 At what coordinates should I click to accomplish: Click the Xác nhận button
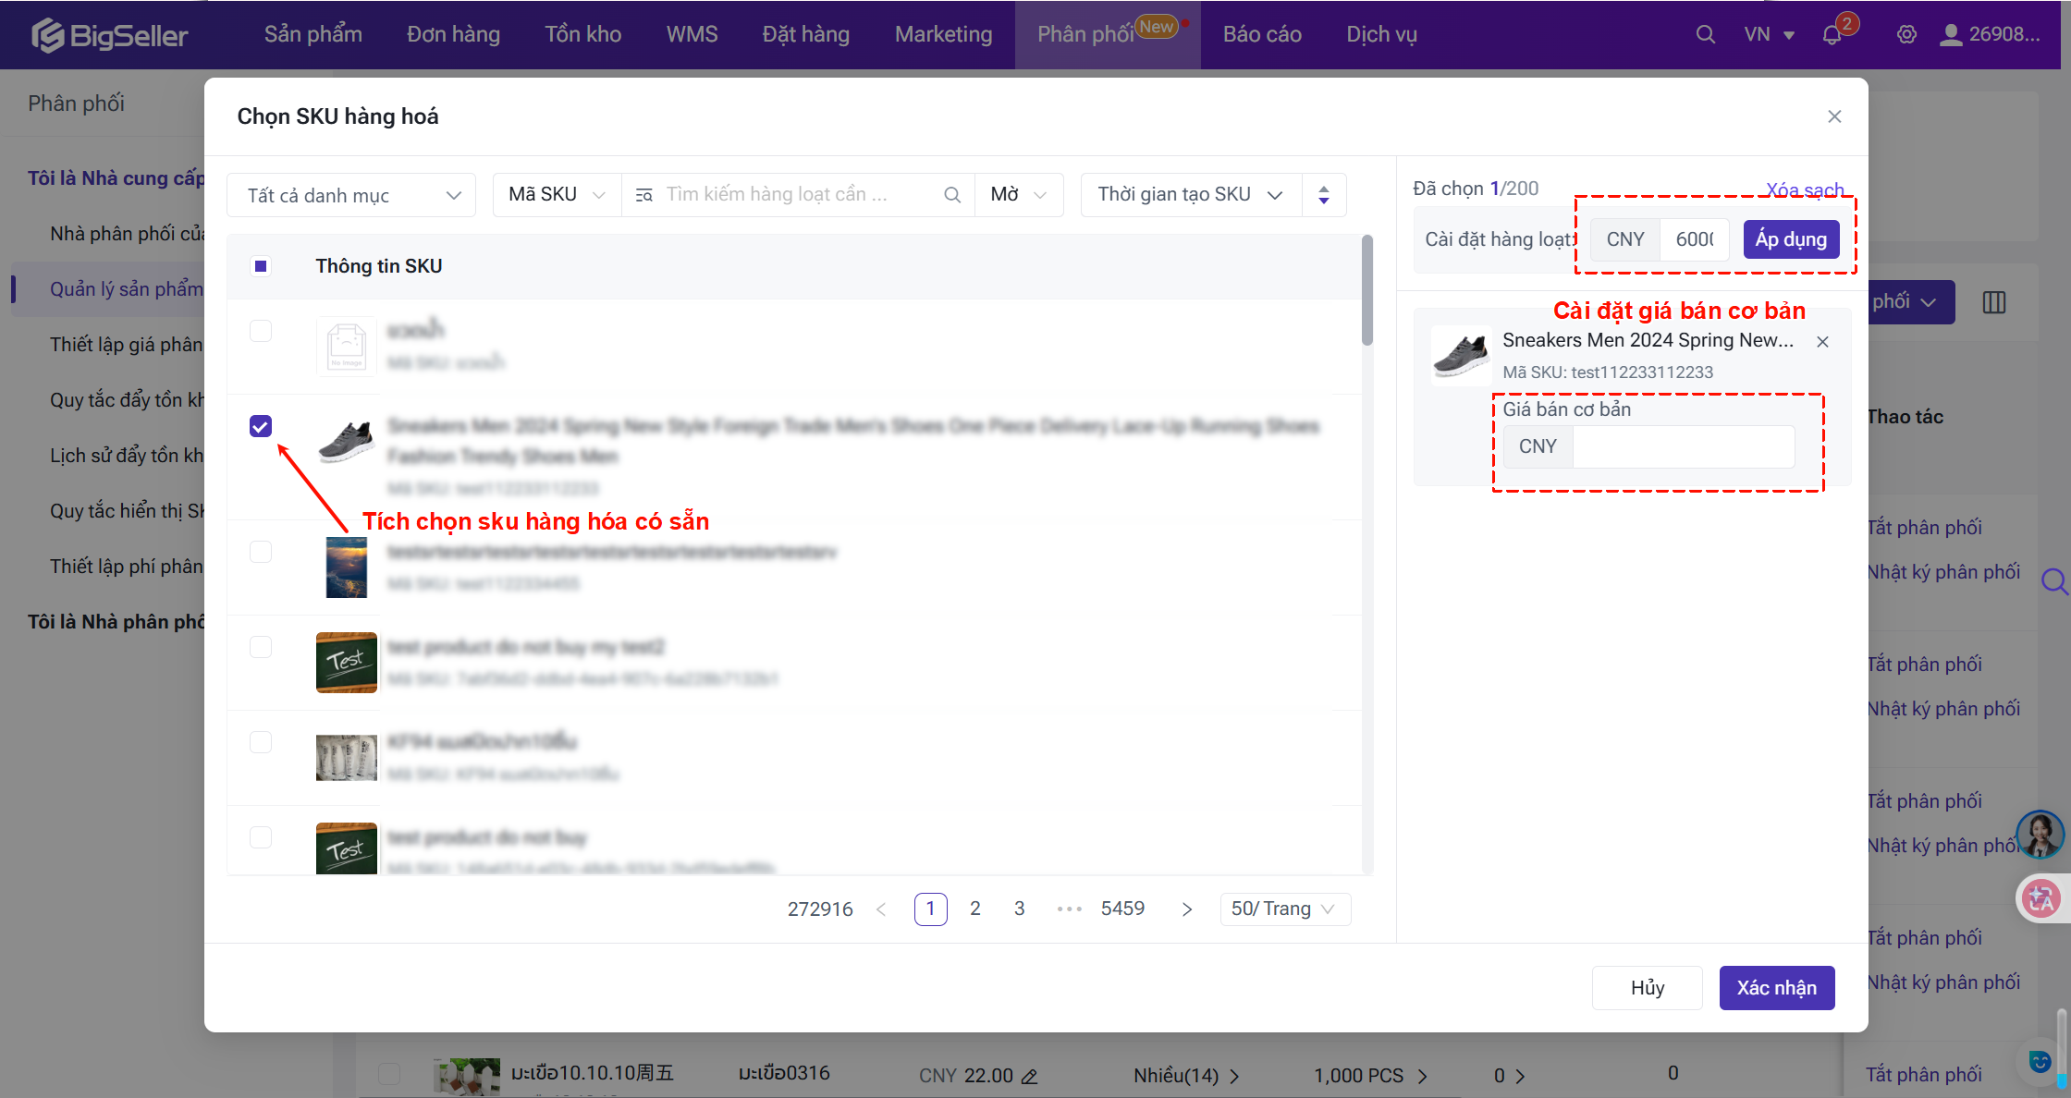pyautogui.click(x=1776, y=988)
